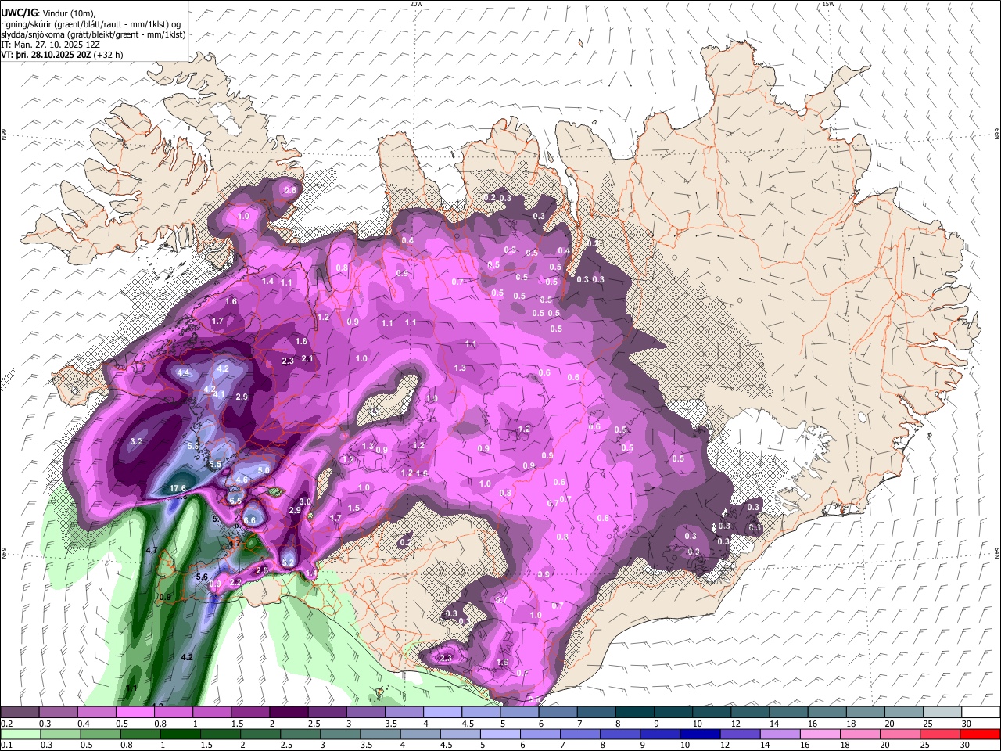1001x751 pixels.
Task: Click the '20W' longitude label at the top
Action: (x=416, y=4)
